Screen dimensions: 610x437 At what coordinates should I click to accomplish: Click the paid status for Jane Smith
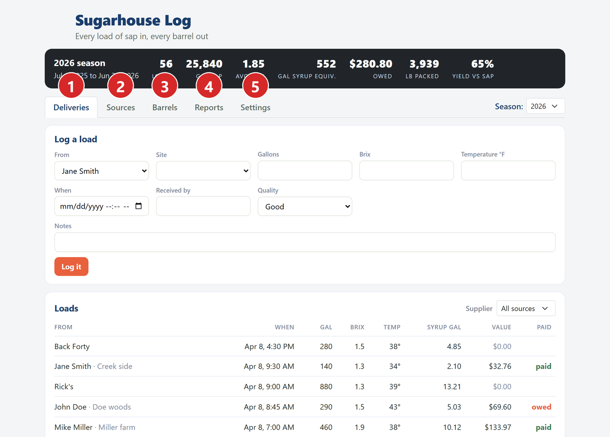pos(543,366)
